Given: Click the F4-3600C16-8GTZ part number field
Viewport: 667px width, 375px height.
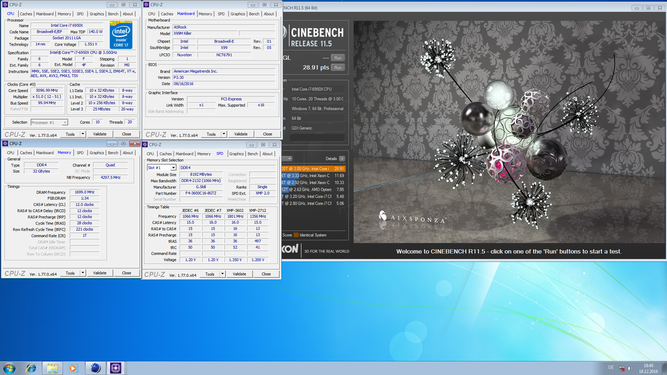Looking at the screenshot, I should click(201, 193).
